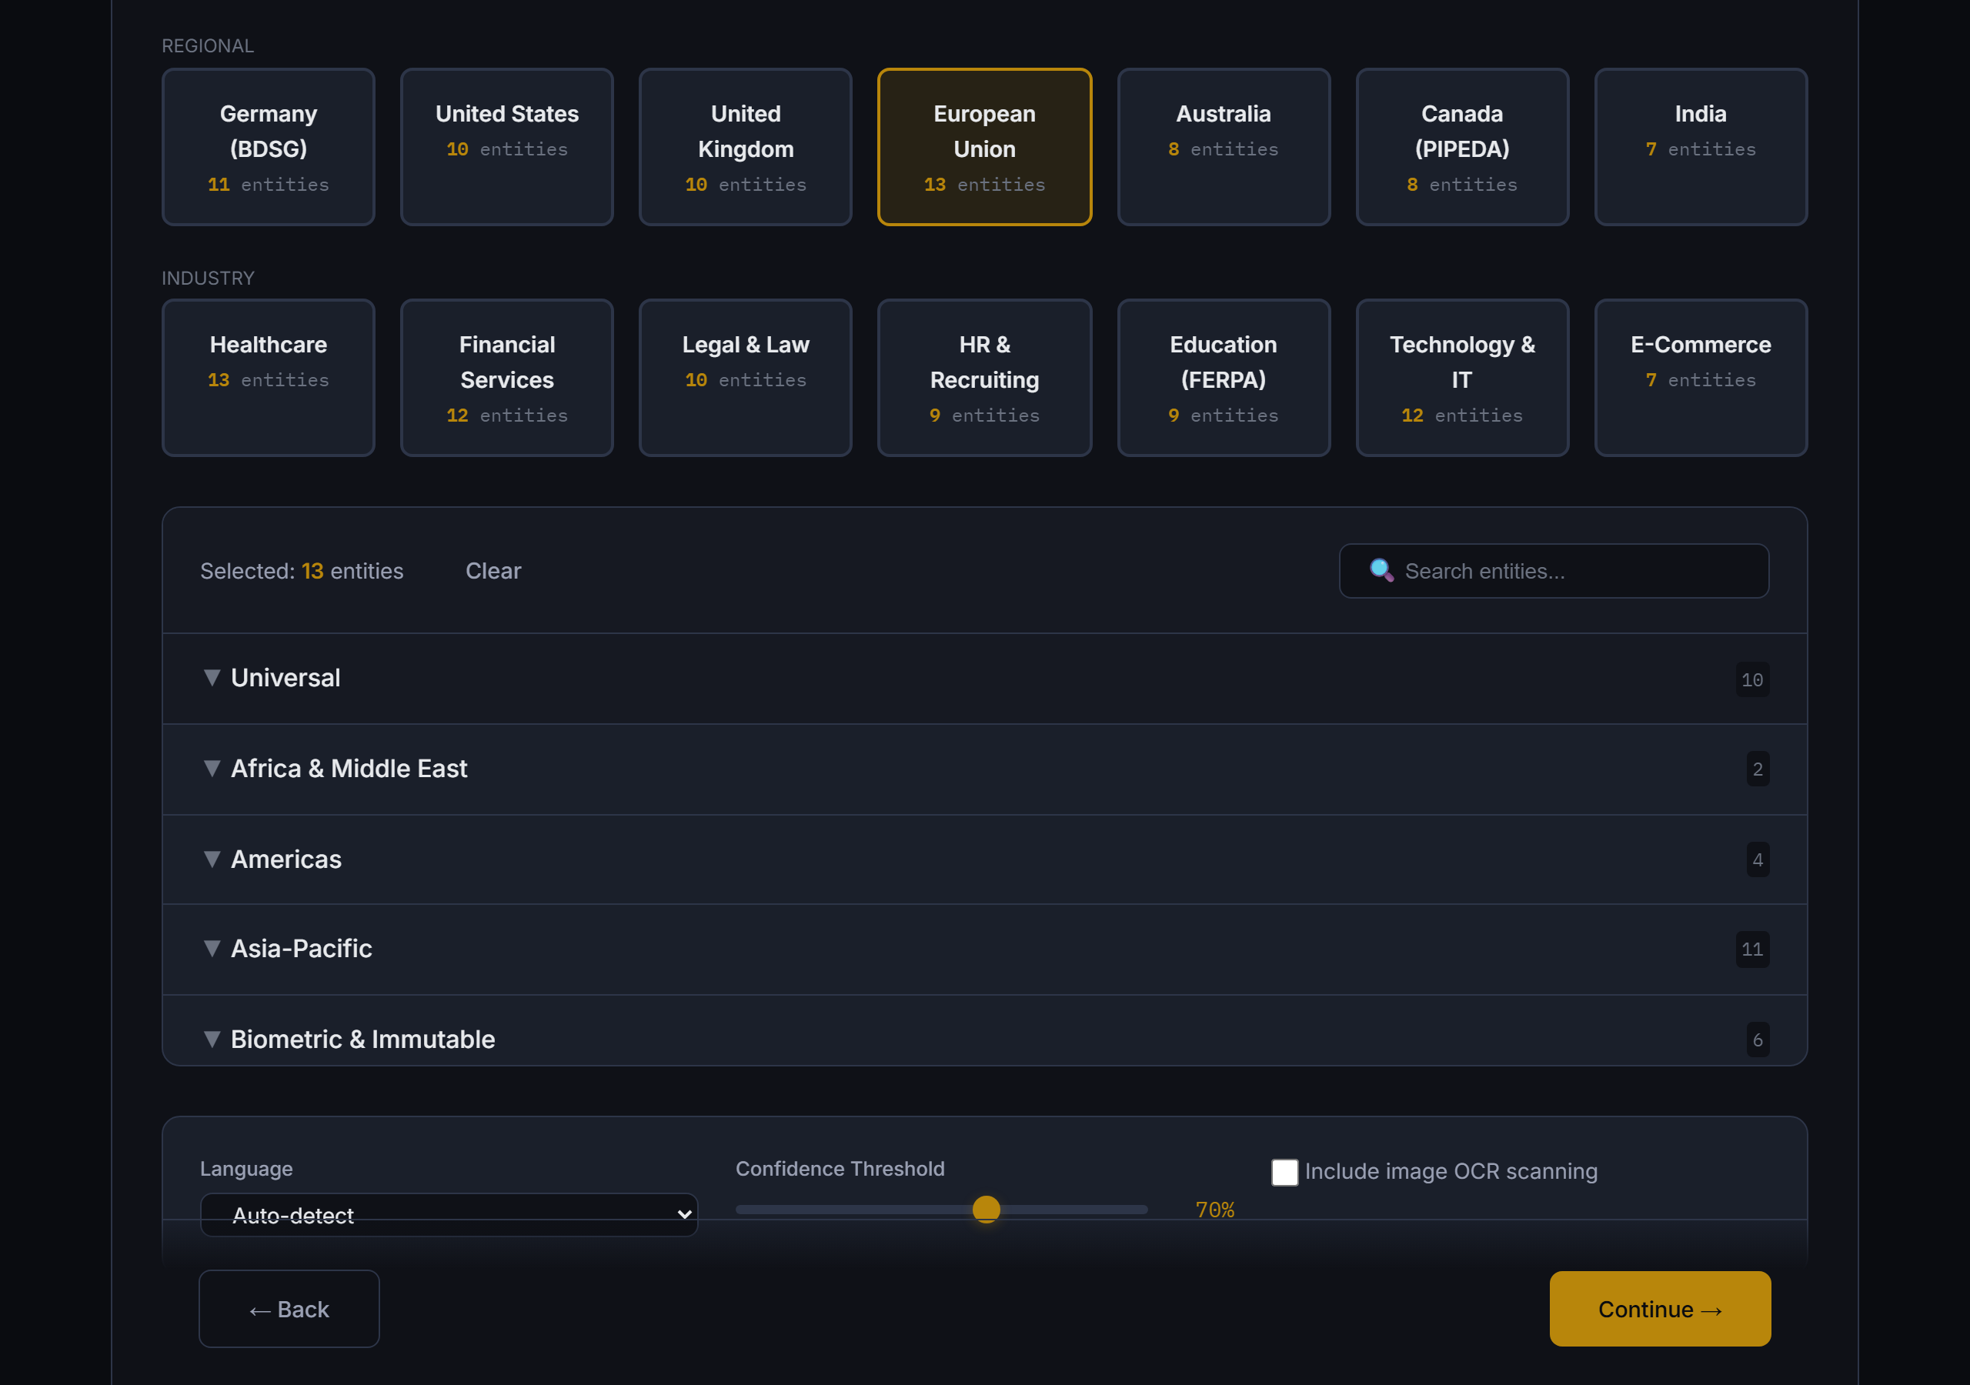Click Clear to reset selected entities

[492, 571]
